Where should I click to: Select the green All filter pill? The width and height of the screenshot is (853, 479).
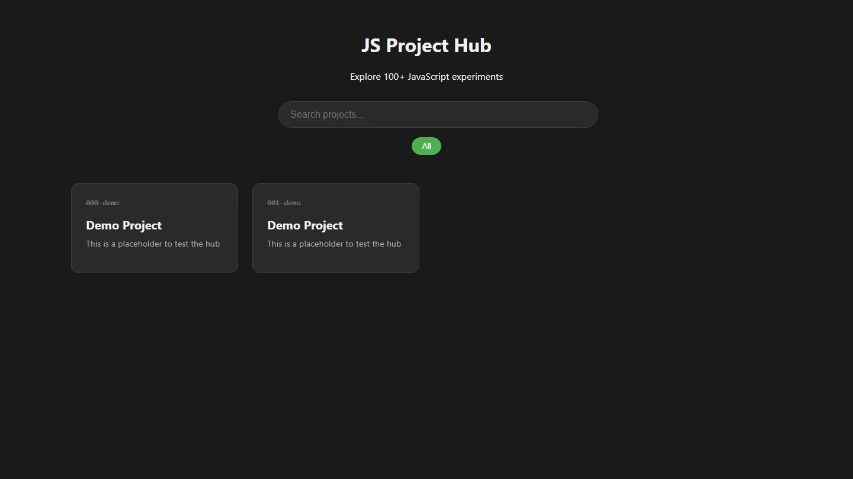426,146
